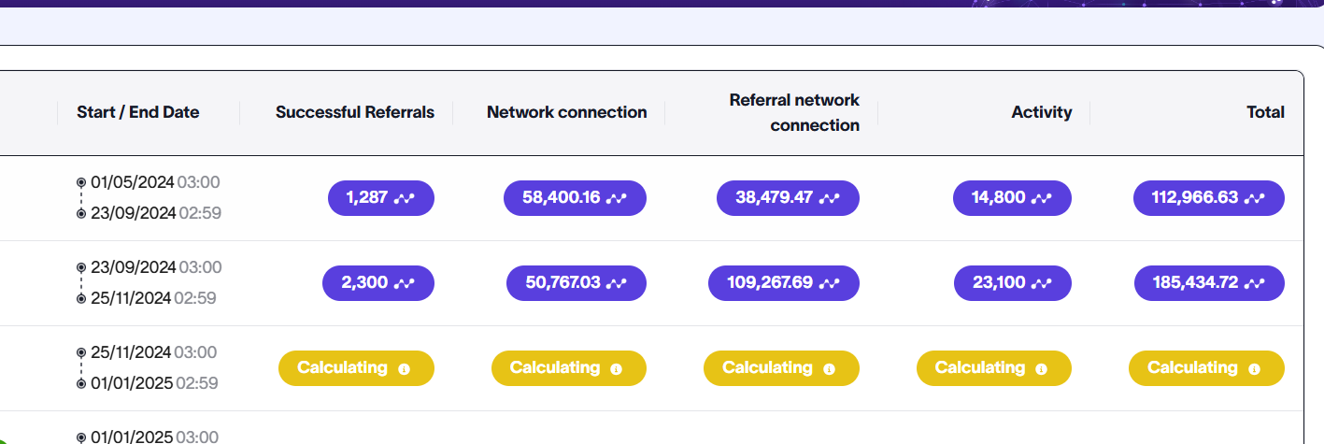Screen dimensions: 1324x444
Task: Click chart icon in 38,479.47 badge
Action: (x=829, y=198)
